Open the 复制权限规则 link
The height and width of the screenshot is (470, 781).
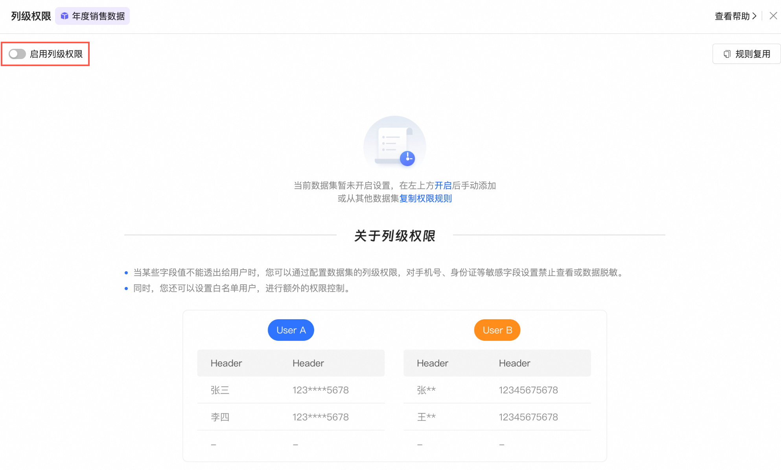point(425,198)
